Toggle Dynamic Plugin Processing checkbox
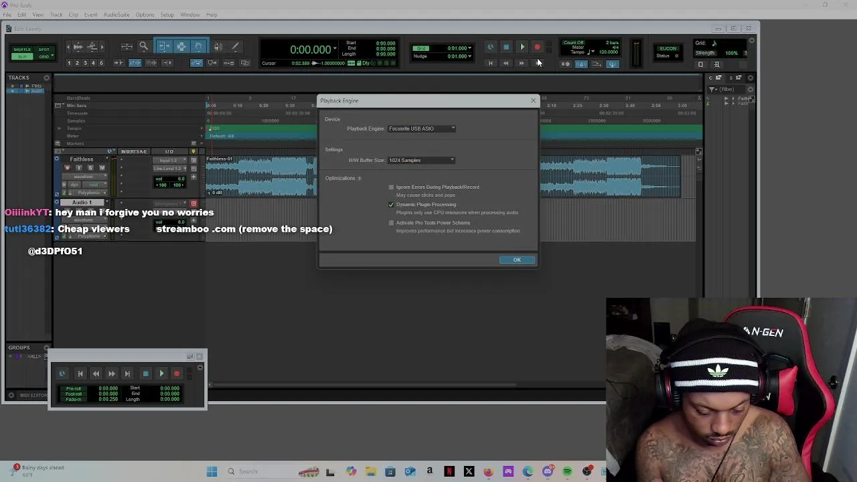The height and width of the screenshot is (482, 857). (392, 204)
